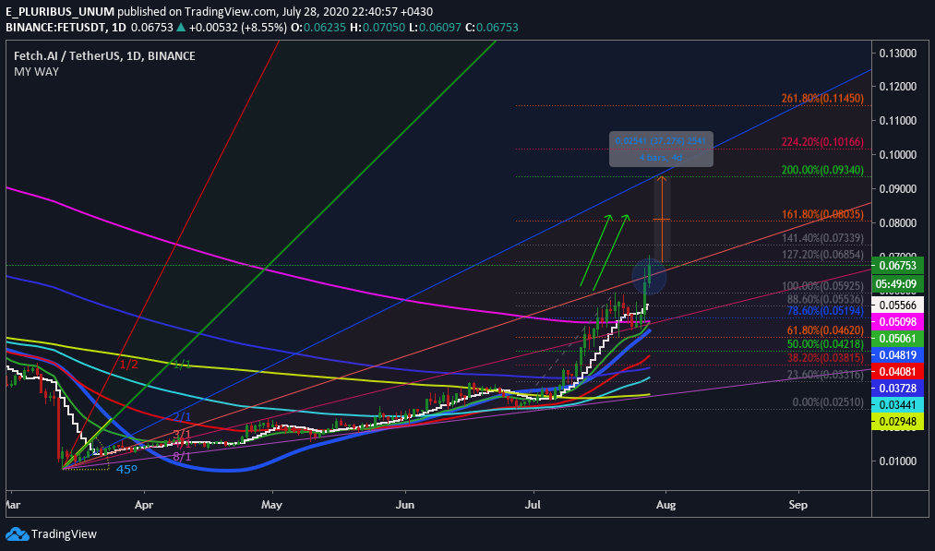
Task: Select the 50.00%(0.04218) Fibonacci label
Action: [x=824, y=344]
